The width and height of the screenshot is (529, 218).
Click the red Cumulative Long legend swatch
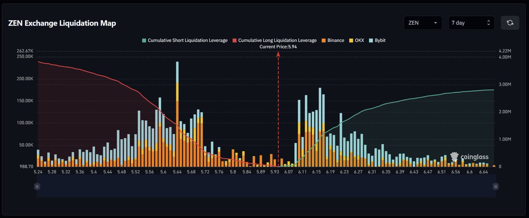(235, 40)
